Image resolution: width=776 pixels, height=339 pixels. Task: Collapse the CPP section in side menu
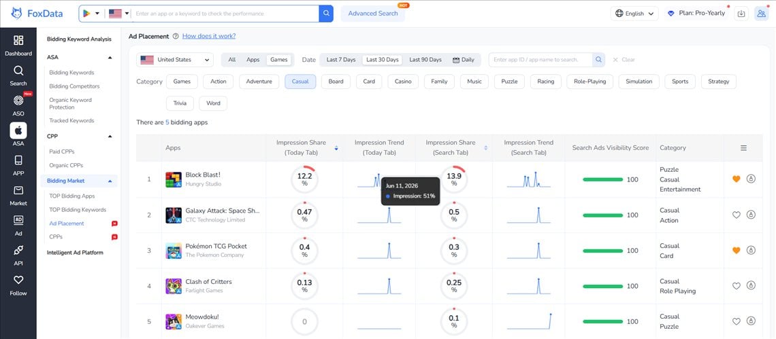(x=110, y=136)
